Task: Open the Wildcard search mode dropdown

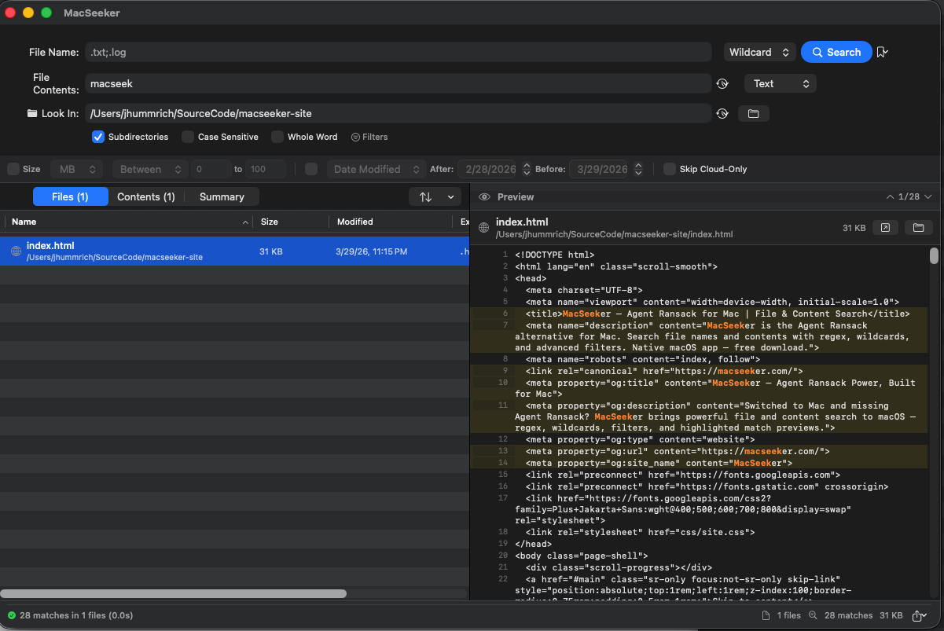Action: tap(759, 52)
